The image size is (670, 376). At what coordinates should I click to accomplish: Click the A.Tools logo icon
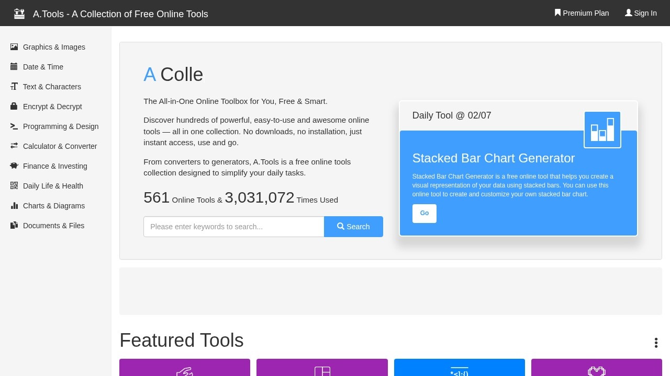[19, 14]
